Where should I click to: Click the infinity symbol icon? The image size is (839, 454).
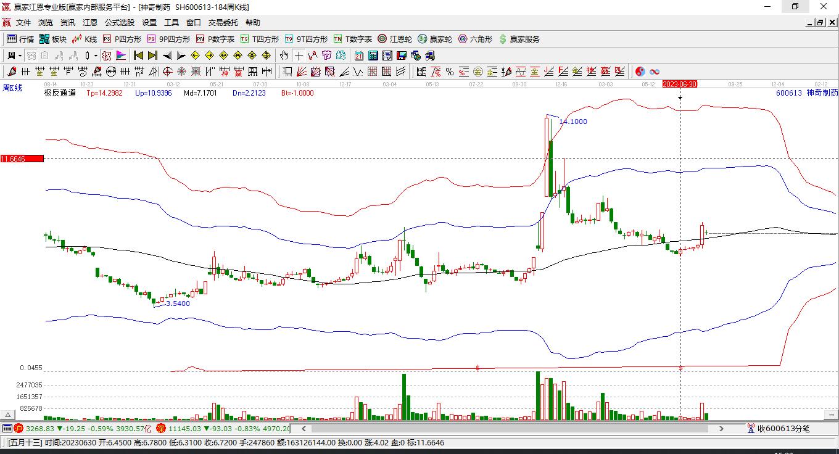(x=655, y=72)
